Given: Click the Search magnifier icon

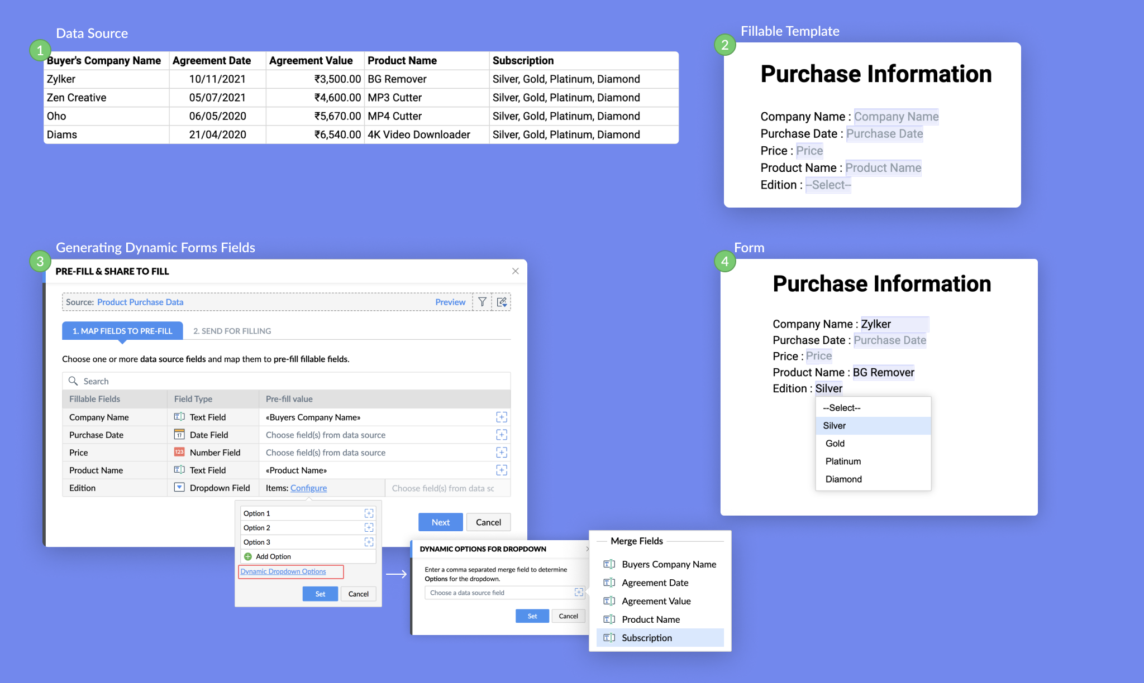Looking at the screenshot, I should 73,381.
